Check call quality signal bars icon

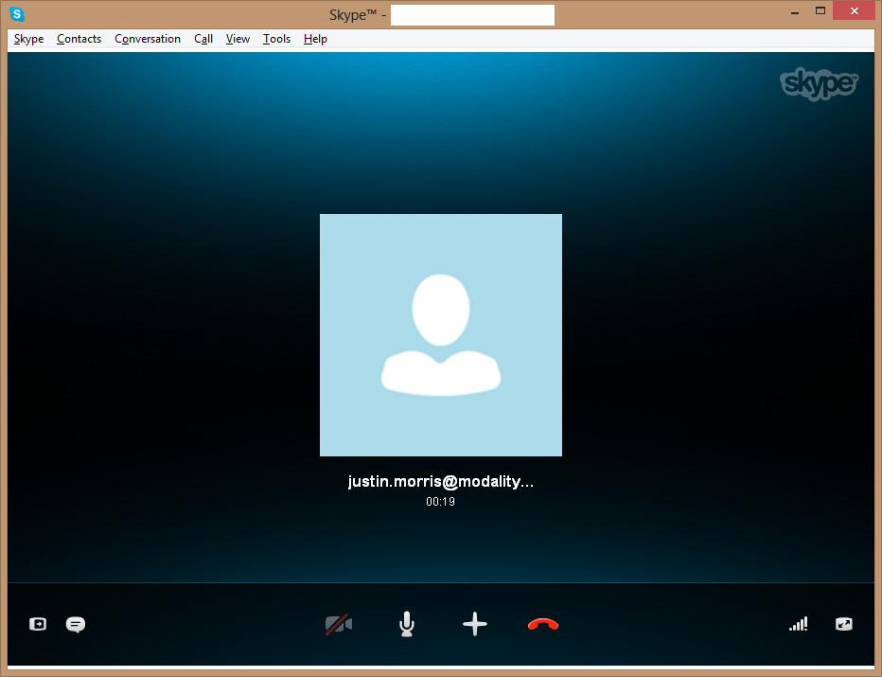(x=798, y=624)
